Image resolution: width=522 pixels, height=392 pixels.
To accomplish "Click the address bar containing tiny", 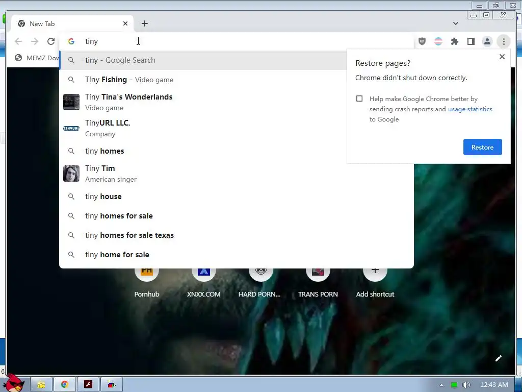I will click(237, 41).
